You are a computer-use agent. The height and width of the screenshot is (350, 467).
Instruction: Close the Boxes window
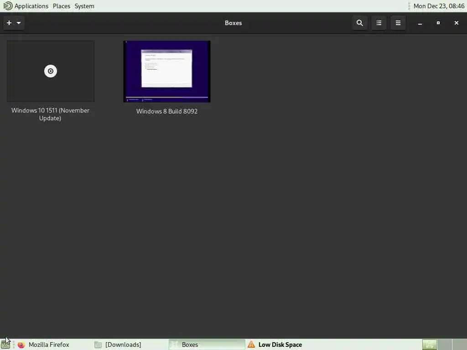[456, 23]
